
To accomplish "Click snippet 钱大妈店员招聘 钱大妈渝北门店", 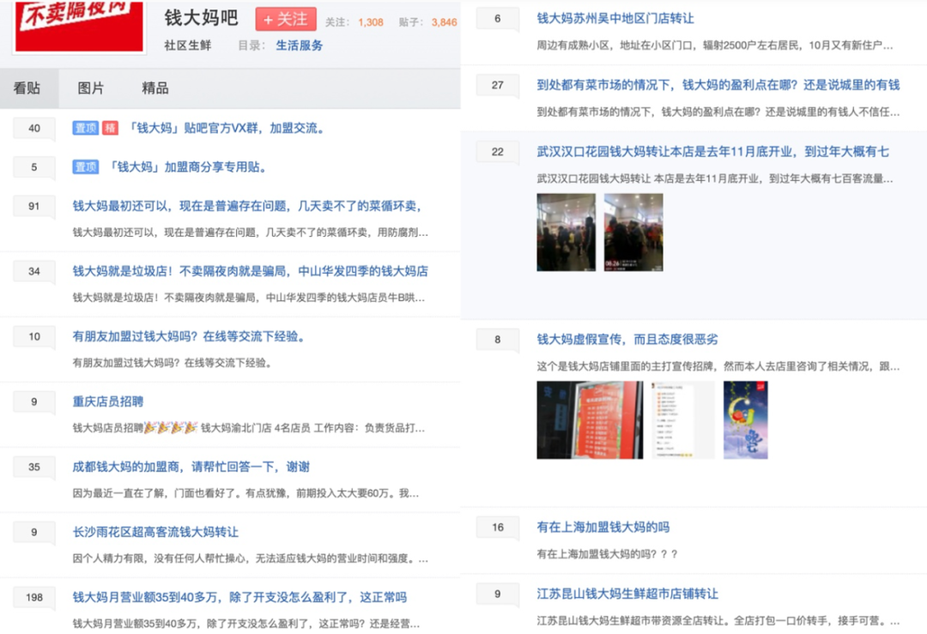I will (248, 428).
